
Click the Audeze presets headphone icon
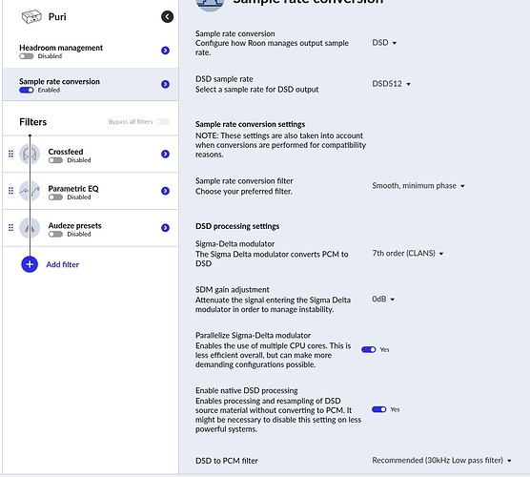[x=30, y=228]
